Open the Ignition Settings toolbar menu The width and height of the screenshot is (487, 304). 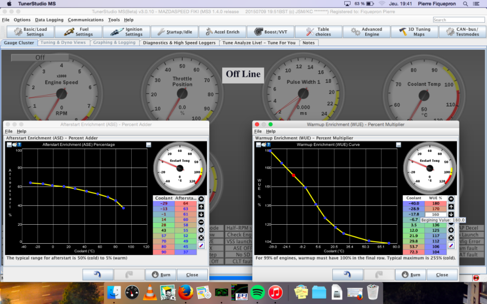pos(127,32)
